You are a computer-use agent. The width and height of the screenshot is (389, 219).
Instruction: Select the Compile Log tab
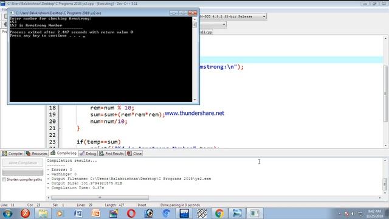[63, 153]
